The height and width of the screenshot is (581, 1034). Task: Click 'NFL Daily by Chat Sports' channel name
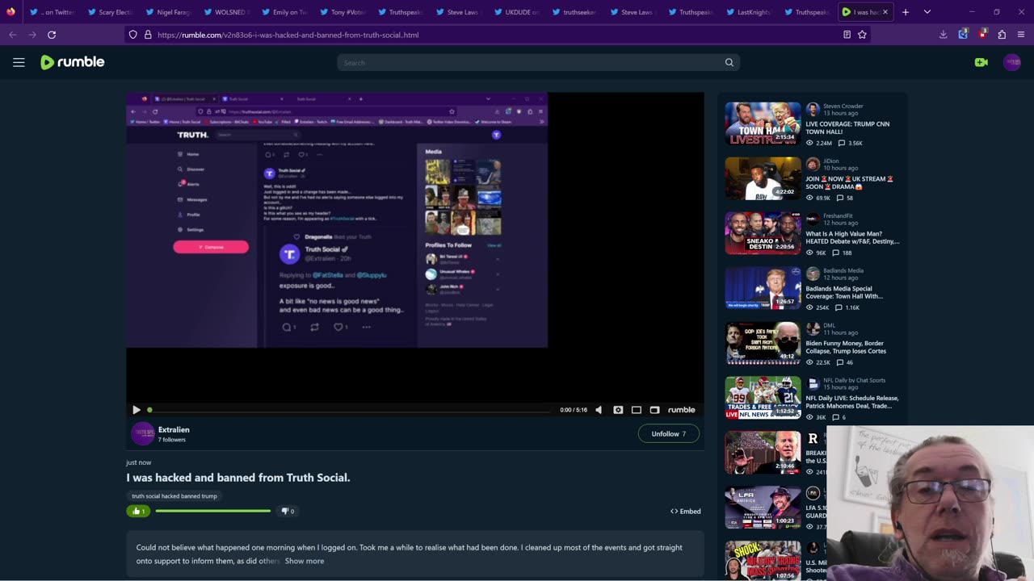click(x=854, y=380)
